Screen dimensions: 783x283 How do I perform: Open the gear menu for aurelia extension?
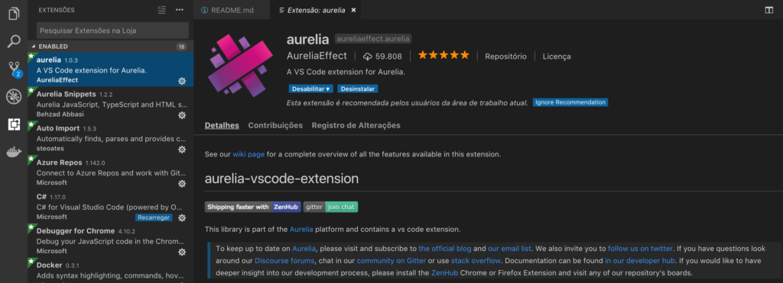click(x=182, y=81)
